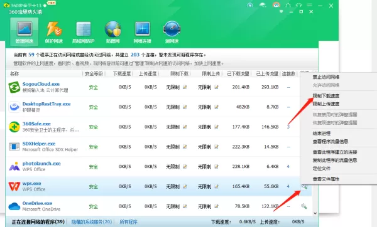Edit download limit for SDXHelper.exe

click(185, 147)
